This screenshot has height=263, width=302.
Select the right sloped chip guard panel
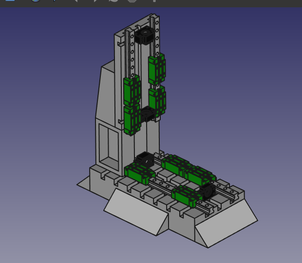[x=226, y=224]
